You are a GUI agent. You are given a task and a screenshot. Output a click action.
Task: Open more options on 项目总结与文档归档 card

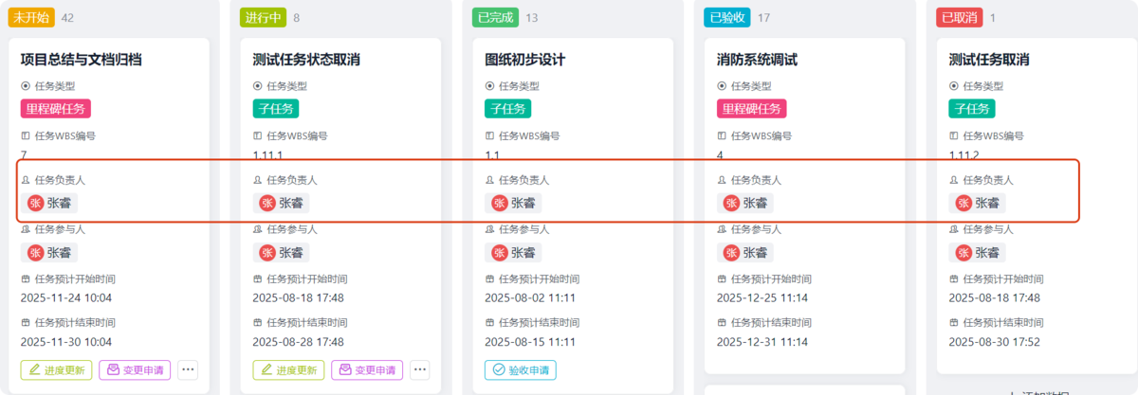(188, 369)
